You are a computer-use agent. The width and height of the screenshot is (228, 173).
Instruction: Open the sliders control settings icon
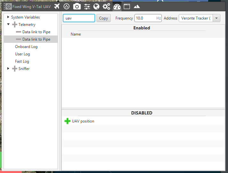pos(87,6)
